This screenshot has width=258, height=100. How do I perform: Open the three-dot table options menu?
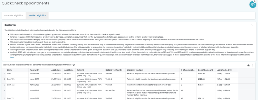(x=252, y=65)
